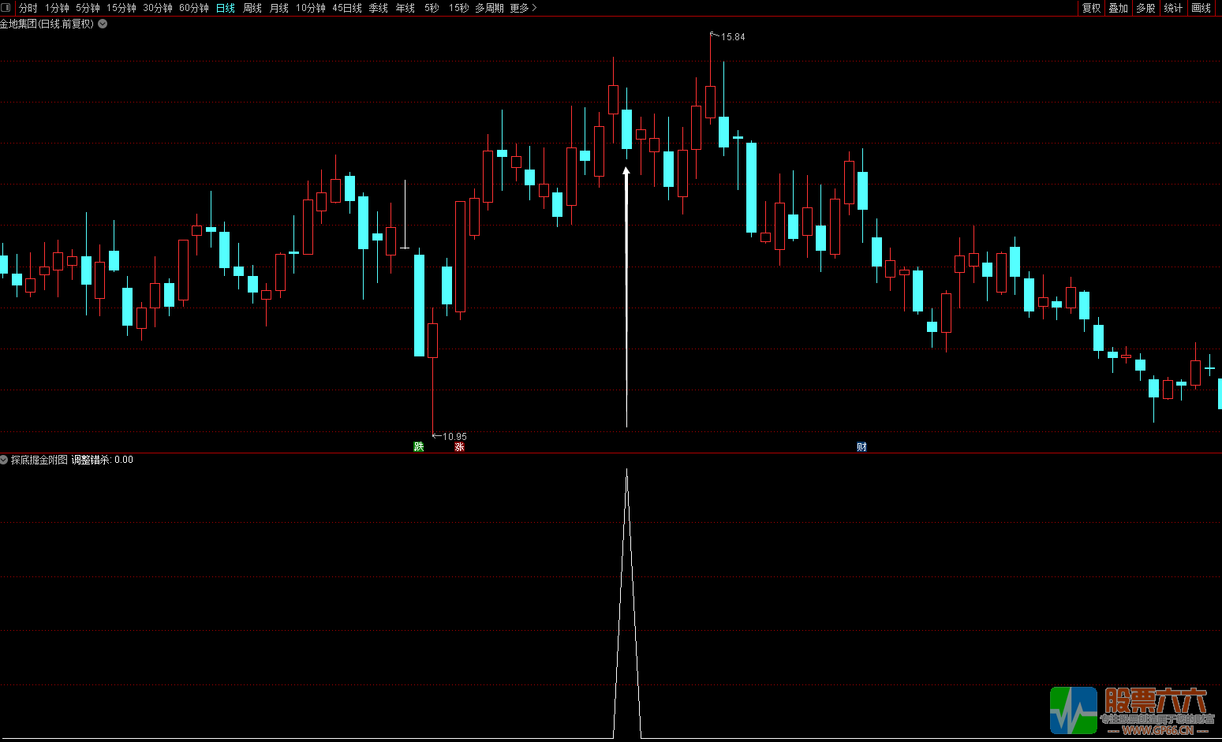Viewport: 1222px width, 742px height.
Task: Click the red 涨 event marker
Action: coord(459,447)
